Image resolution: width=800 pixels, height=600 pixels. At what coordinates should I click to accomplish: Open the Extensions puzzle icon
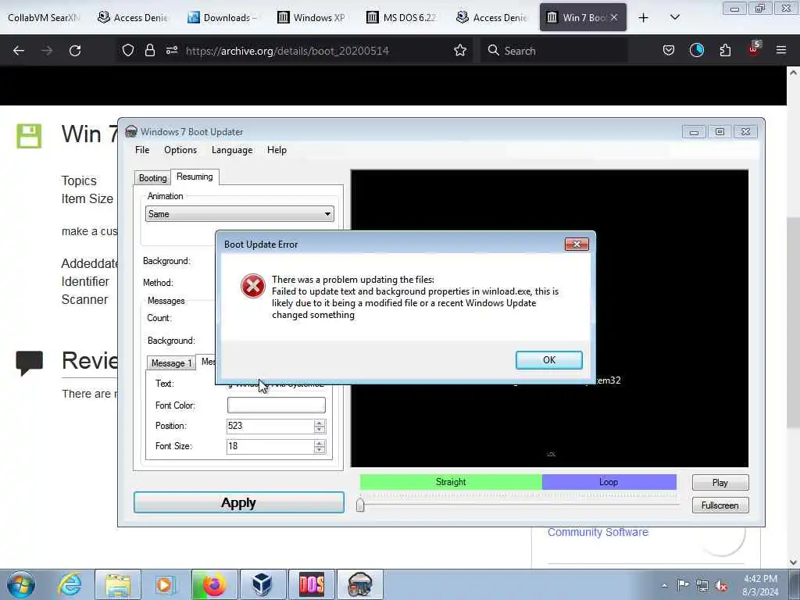click(x=725, y=50)
